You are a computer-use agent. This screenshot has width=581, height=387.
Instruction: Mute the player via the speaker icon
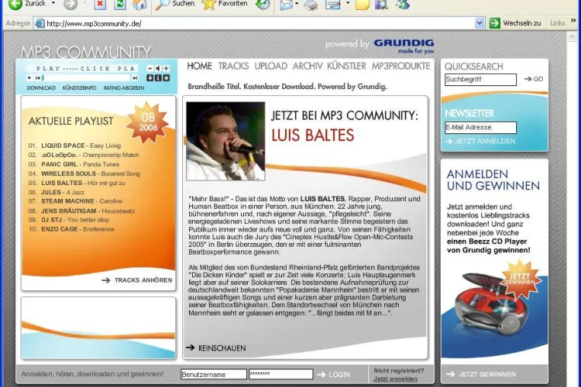pyautogui.click(x=158, y=69)
